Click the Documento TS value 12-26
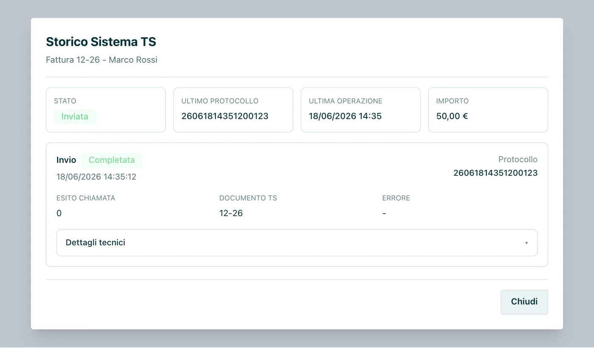594x348 pixels. click(231, 213)
